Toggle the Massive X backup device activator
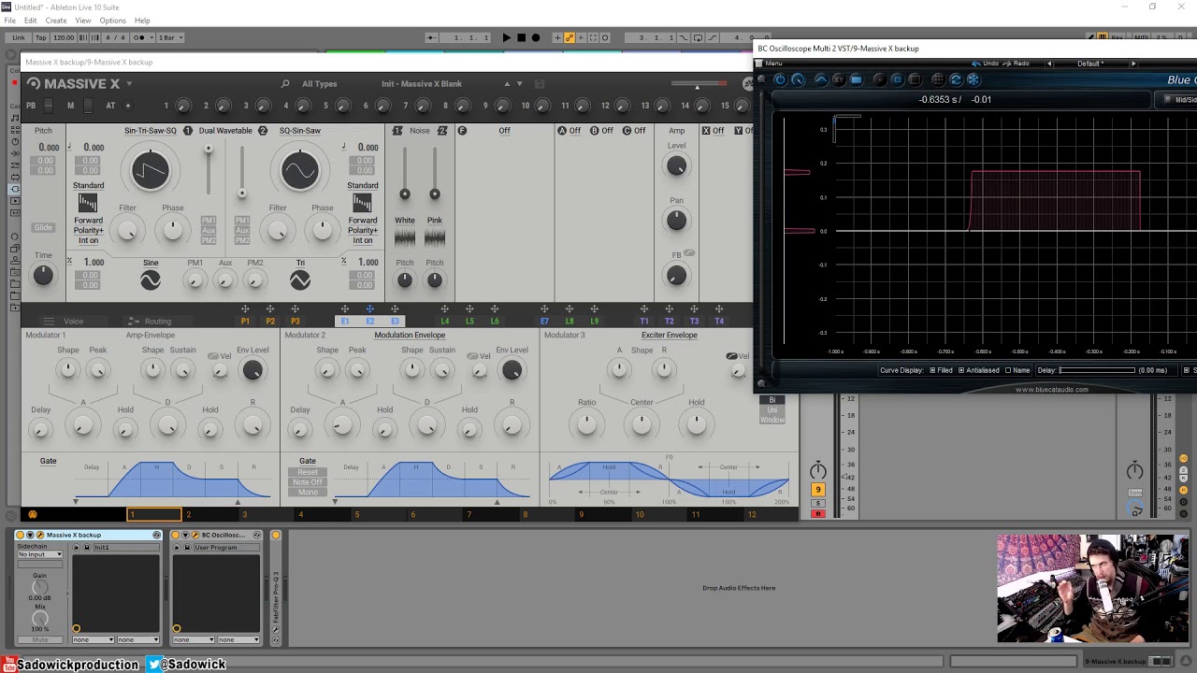The width and height of the screenshot is (1197, 673). (x=21, y=536)
